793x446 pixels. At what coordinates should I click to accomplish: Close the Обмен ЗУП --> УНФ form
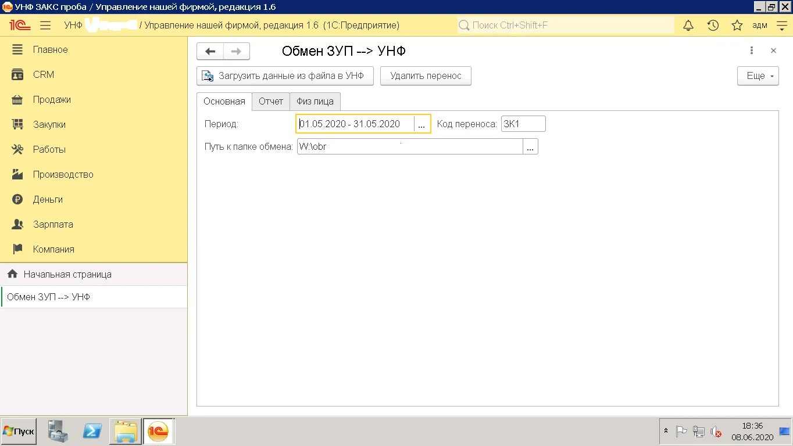[773, 51]
